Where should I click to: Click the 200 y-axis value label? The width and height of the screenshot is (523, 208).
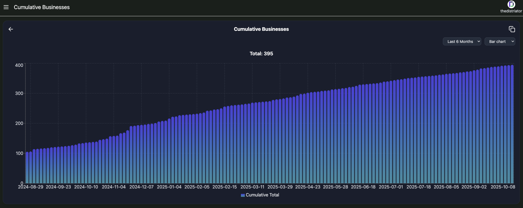[x=19, y=123]
